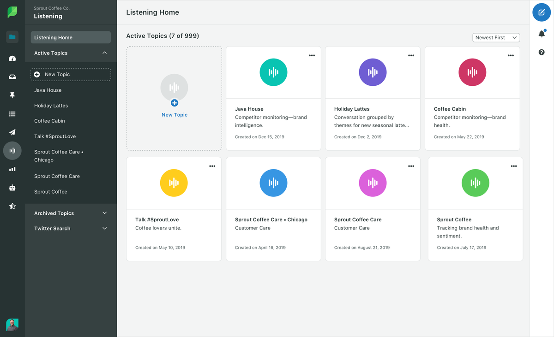Click the purple Holiday Lattes topic icon
This screenshot has width=554, height=337.
[x=373, y=72]
